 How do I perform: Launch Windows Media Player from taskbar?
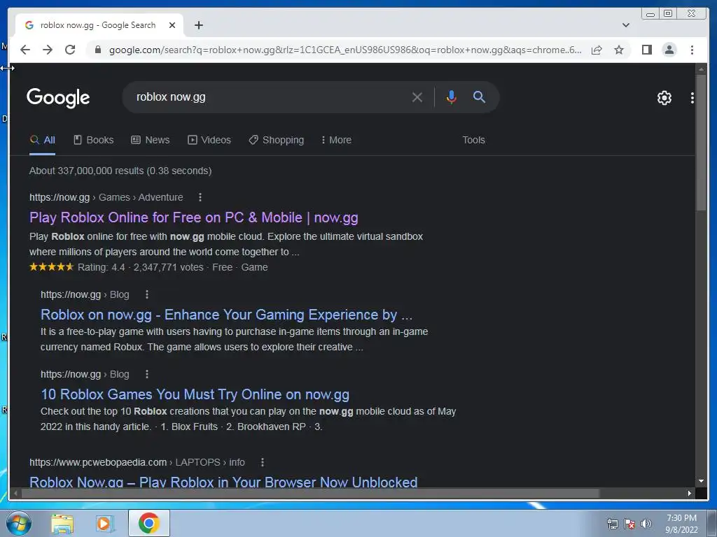(x=105, y=524)
